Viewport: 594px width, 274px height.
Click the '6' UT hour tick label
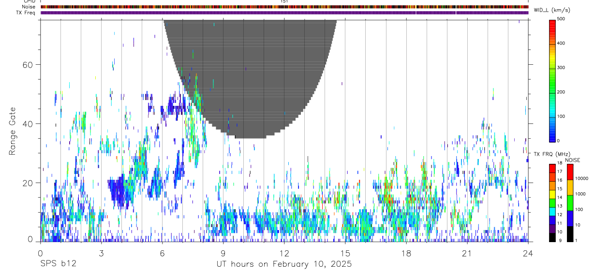[163, 253]
